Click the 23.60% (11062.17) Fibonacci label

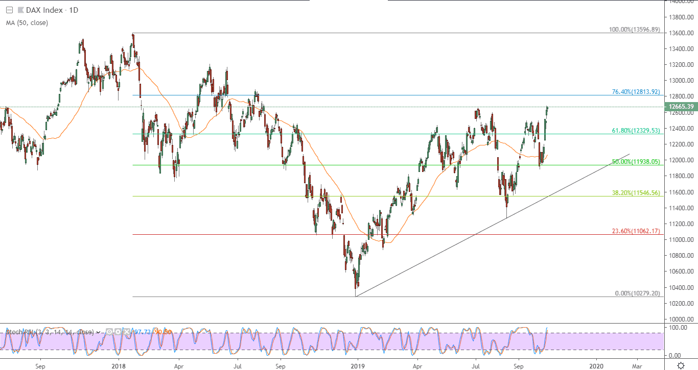[x=636, y=231]
